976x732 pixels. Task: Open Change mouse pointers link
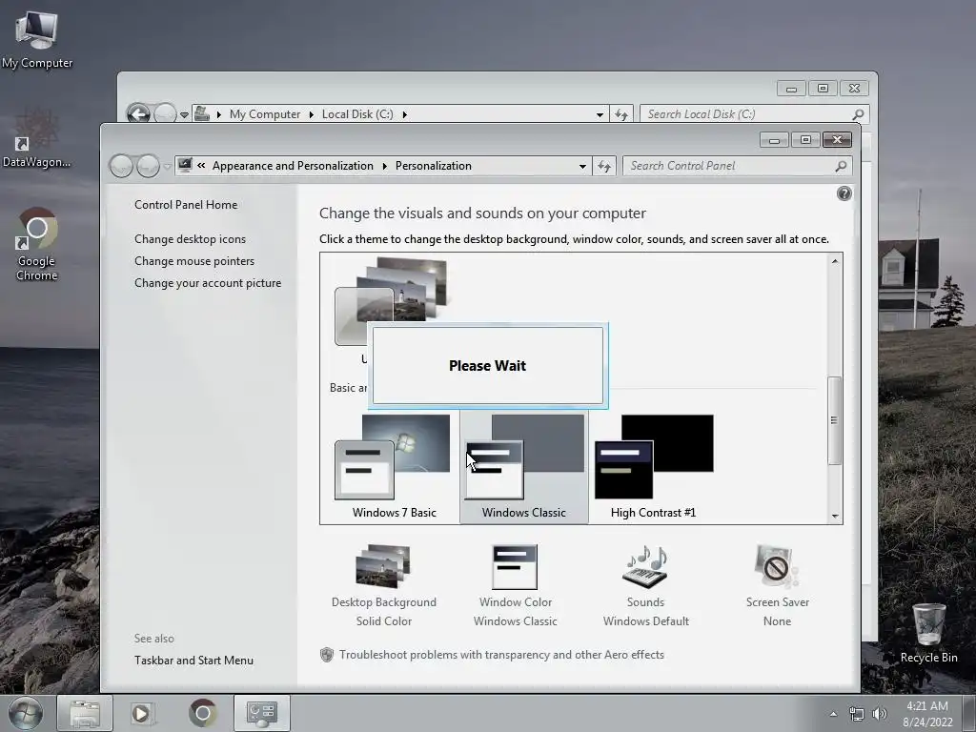(194, 261)
